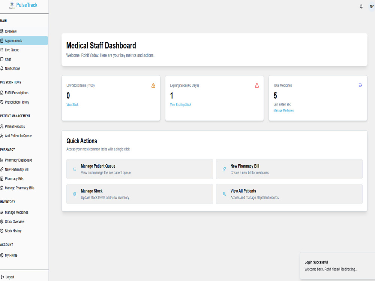The image size is (375, 281).
Task: Click the Stock History clock icon
Action: (2, 231)
